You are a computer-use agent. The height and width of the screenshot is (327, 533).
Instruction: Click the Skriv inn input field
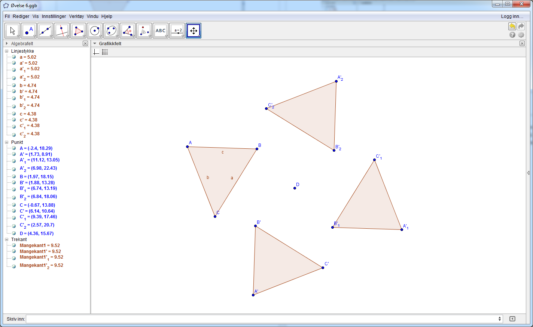pos(264,319)
